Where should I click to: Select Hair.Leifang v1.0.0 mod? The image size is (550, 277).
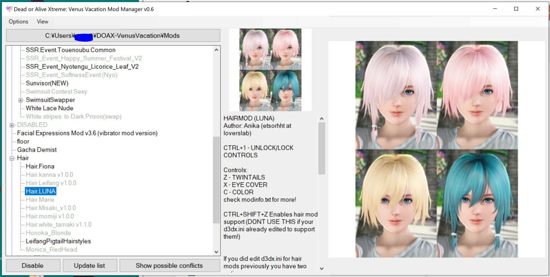coord(51,183)
